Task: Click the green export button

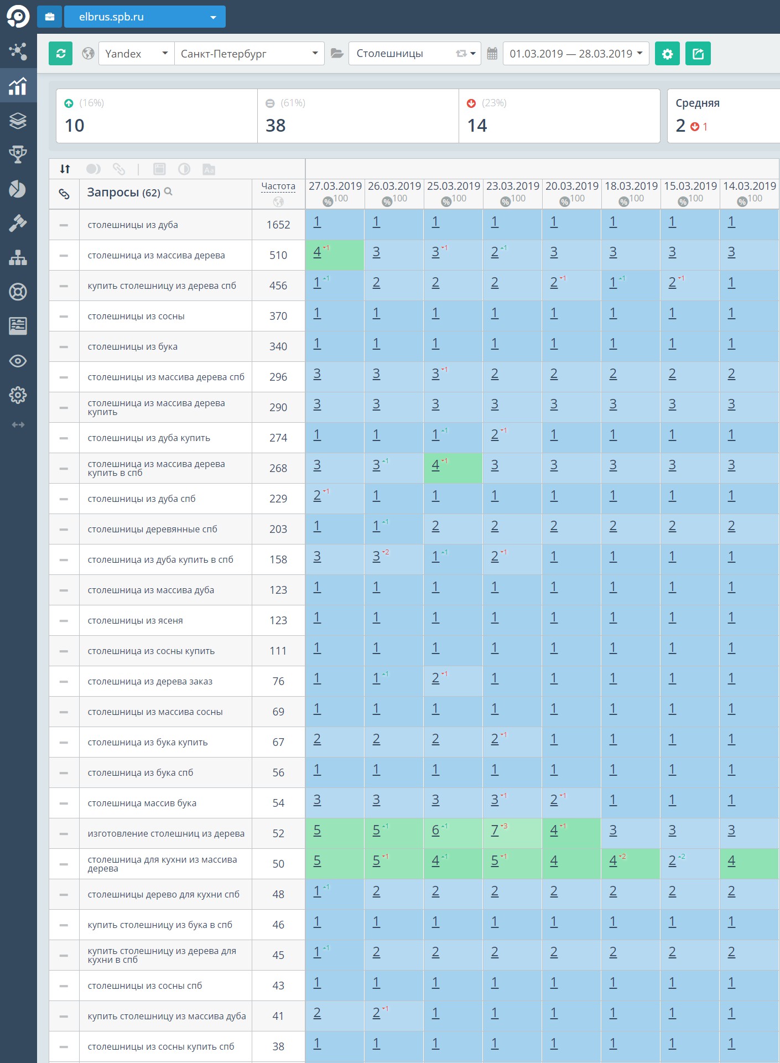Action: (x=698, y=54)
